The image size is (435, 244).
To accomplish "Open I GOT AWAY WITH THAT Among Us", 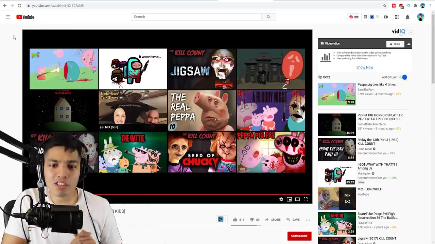I will (x=377, y=166).
